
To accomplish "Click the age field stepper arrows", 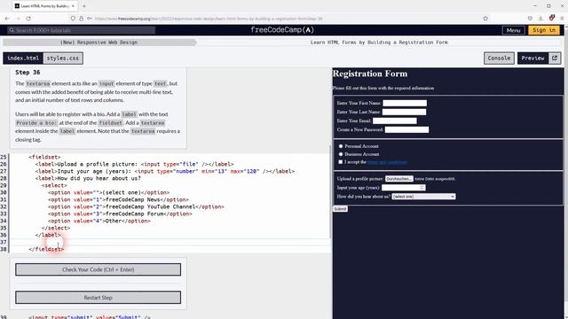I will tap(422, 188).
